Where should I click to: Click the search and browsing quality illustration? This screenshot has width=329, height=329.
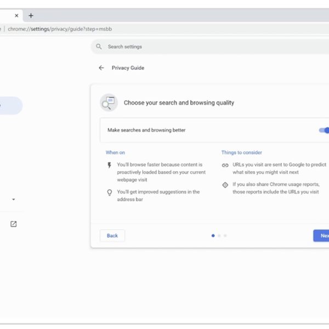pos(109,103)
